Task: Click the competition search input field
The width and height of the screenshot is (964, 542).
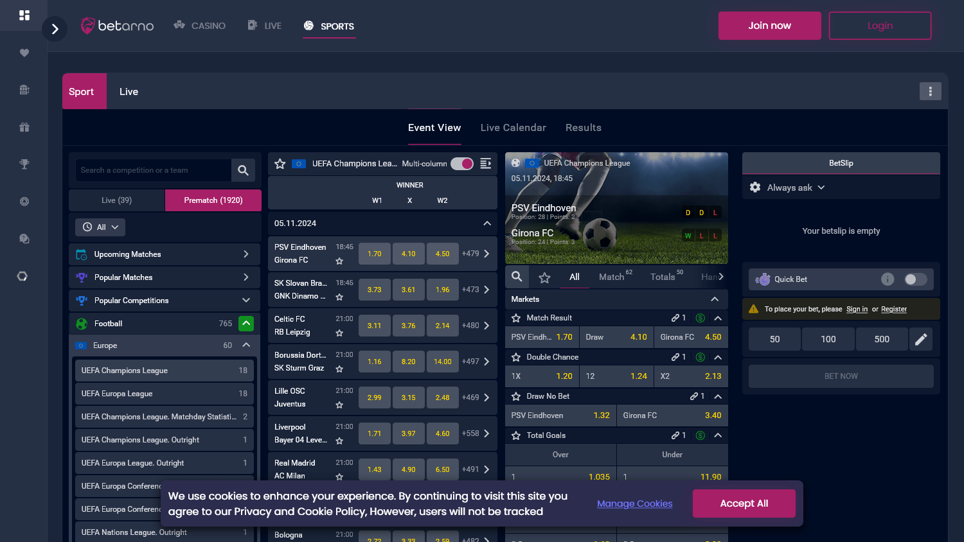Action: 153,170
